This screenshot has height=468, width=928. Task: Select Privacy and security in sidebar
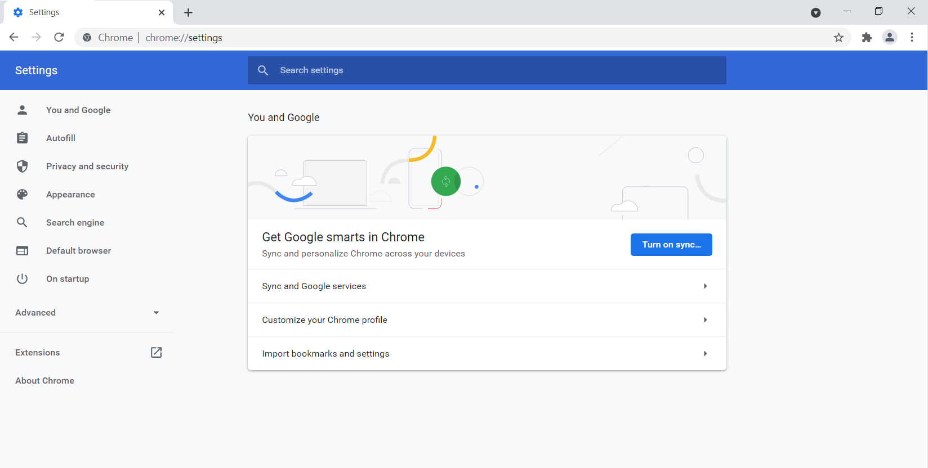[x=87, y=166]
